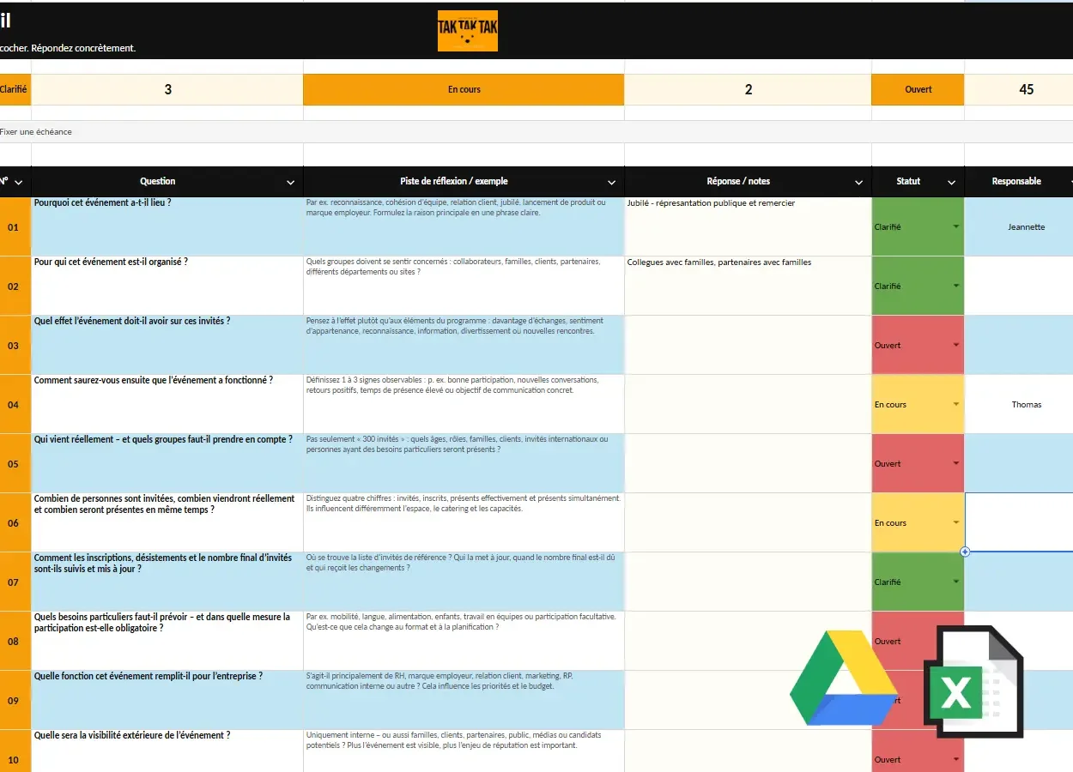Select the orange 'En cours' summary cell
The width and height of the screenshot is (1073, 772).
click(x=464, y=89)
